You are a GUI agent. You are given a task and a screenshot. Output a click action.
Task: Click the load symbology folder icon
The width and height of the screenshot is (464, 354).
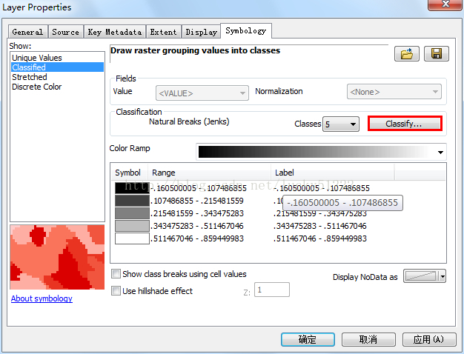(x=407, y=54)
